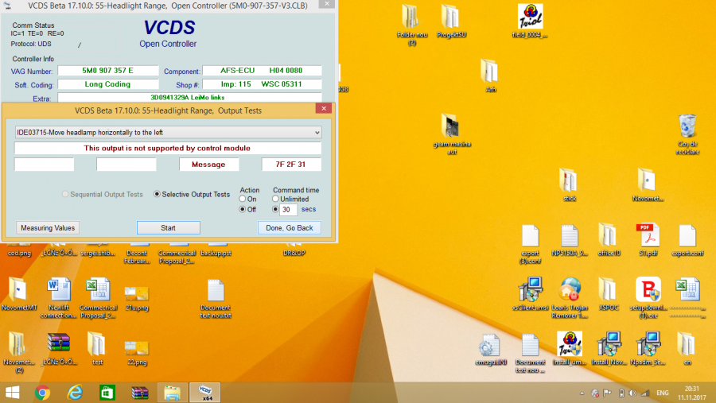
Task: Open Internet Explorer from the taskbar
Action: 76,392
